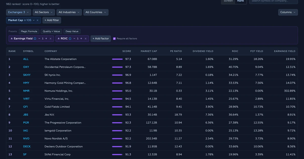Viewport: 304px width, 159px height.
Task: Open the All Sectors dropdown
Action: pos(44,12)
